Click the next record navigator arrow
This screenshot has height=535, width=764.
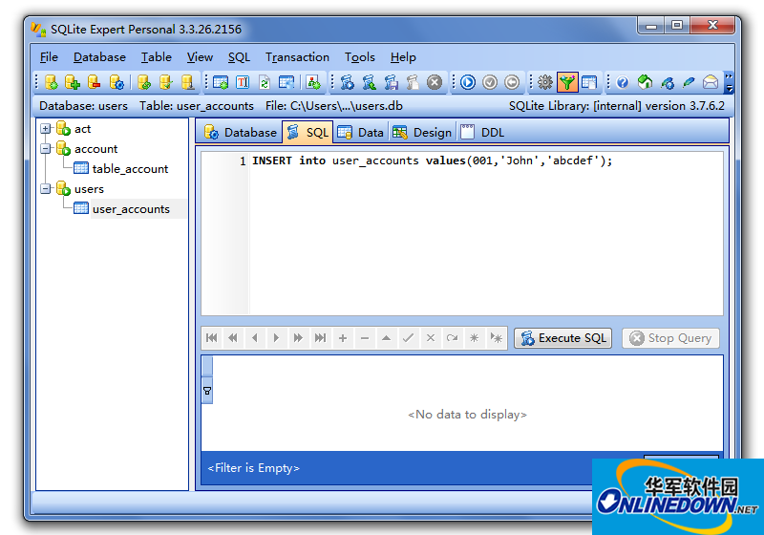pyautogui.click(x=276, y=338)
